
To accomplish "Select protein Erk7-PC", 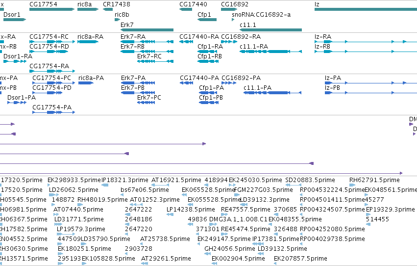I will (x=146, y=103).
